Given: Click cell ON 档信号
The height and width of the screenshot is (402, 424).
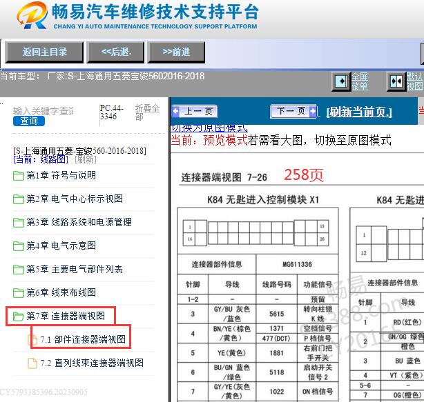Looking at the screenshot, I should (318, 392).
